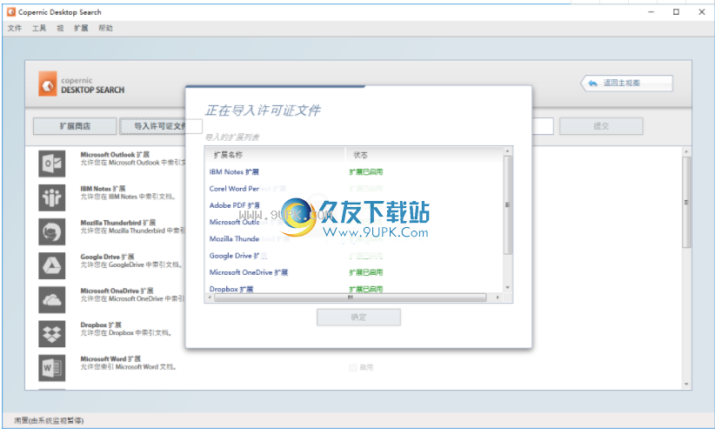Click the 返回主视图 button
This screenshot has height=435, width=715.
click(627, 83)
